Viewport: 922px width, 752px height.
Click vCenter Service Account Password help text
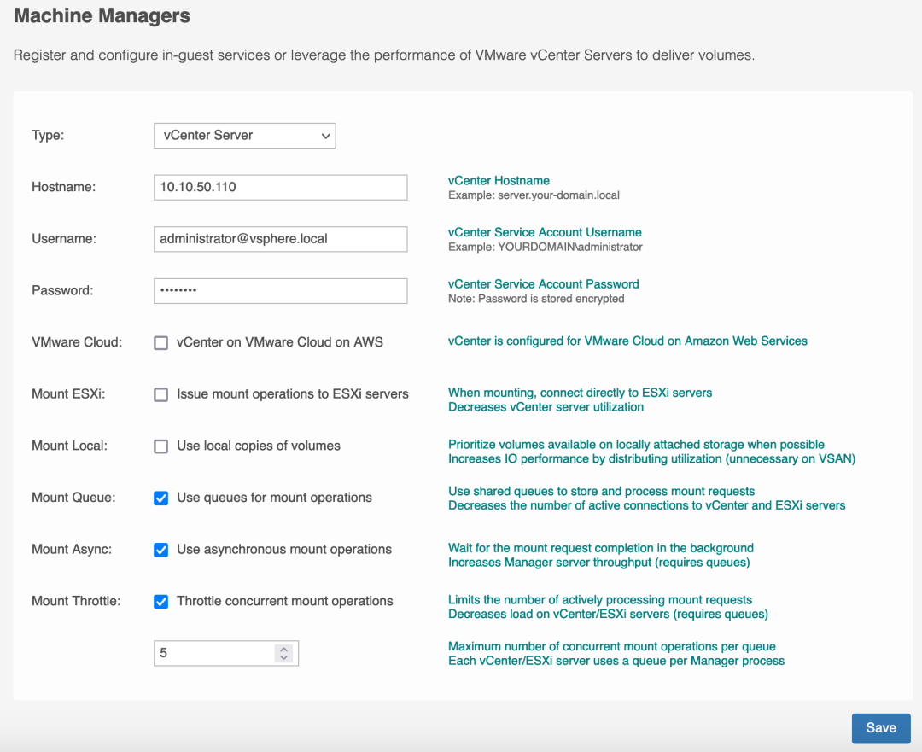[x=543, y=283]
